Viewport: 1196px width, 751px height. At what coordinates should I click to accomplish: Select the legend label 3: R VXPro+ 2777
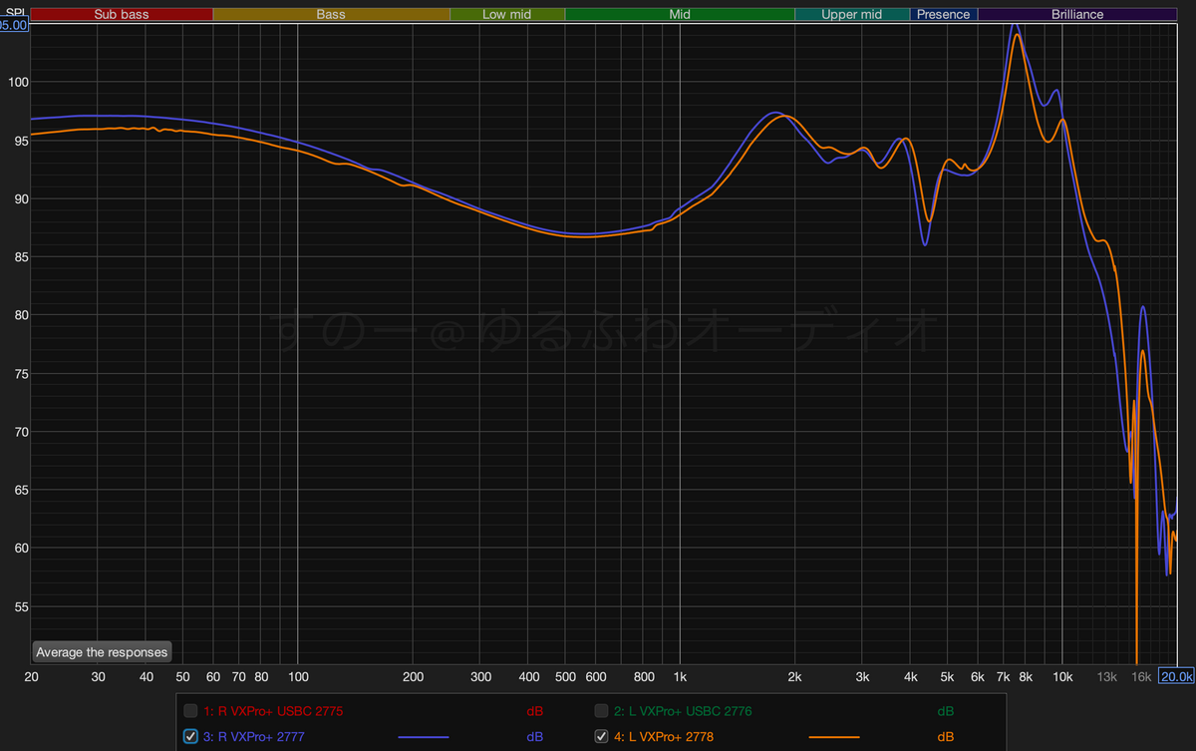coord(254,737)
